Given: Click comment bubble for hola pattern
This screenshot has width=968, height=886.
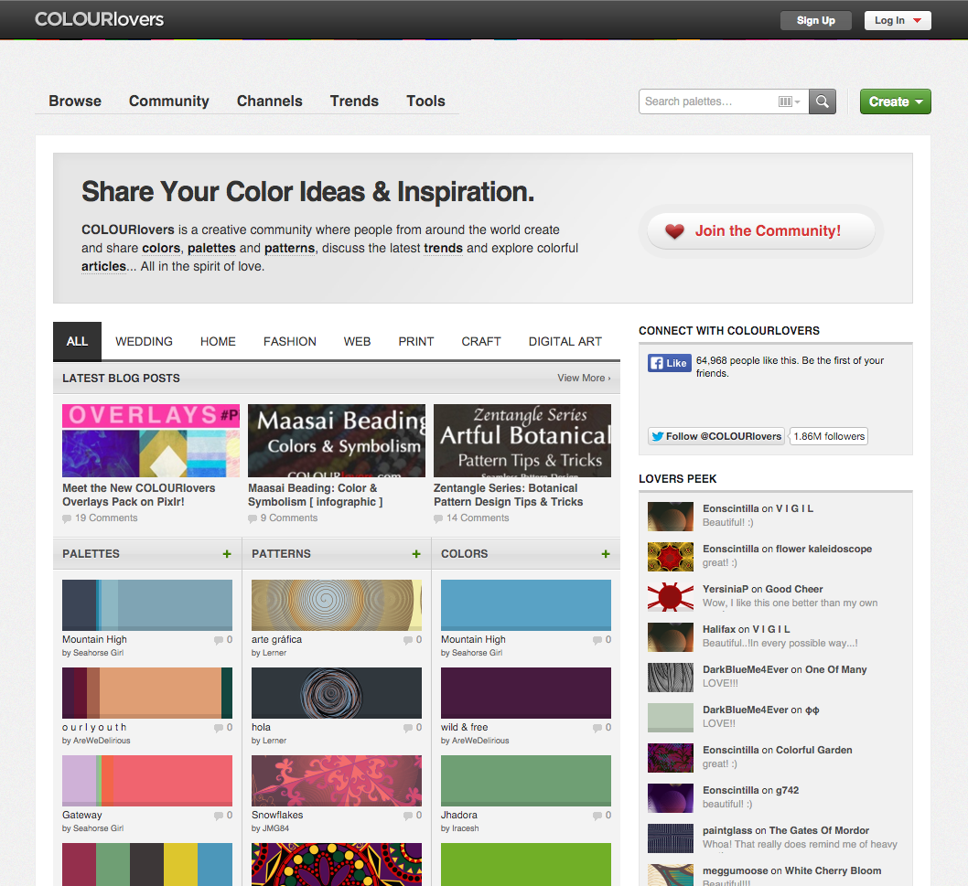Looking at the screenshot, I should [x=408, y=728].
